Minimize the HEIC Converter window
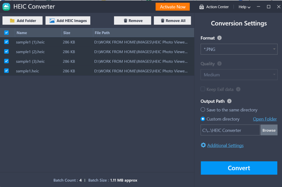Image resolution: width=282 pixels, height=187 pixels. [258, 7]
